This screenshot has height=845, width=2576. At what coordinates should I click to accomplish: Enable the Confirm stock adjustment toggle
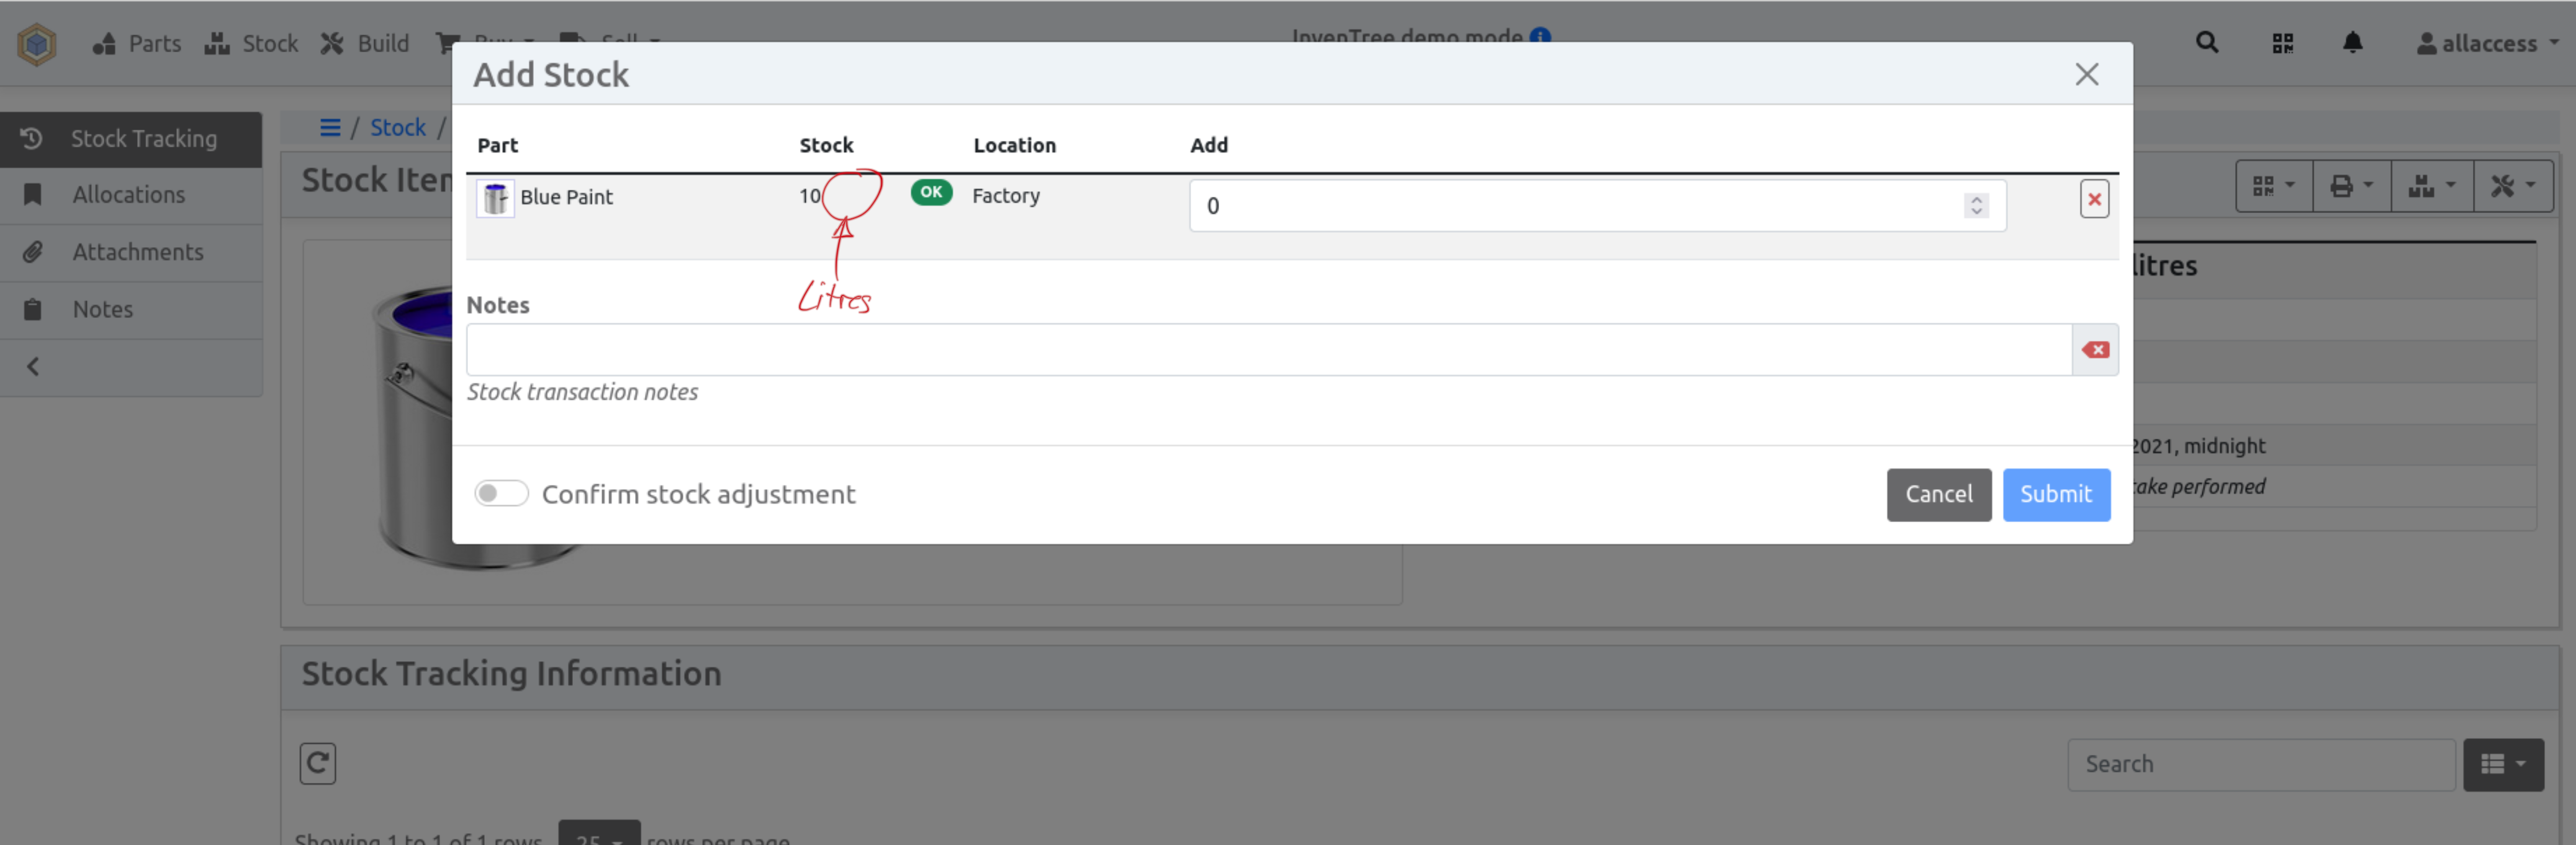tap(501, 493)
